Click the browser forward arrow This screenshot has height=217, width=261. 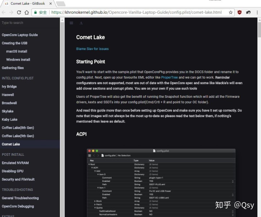click(11, 12)
